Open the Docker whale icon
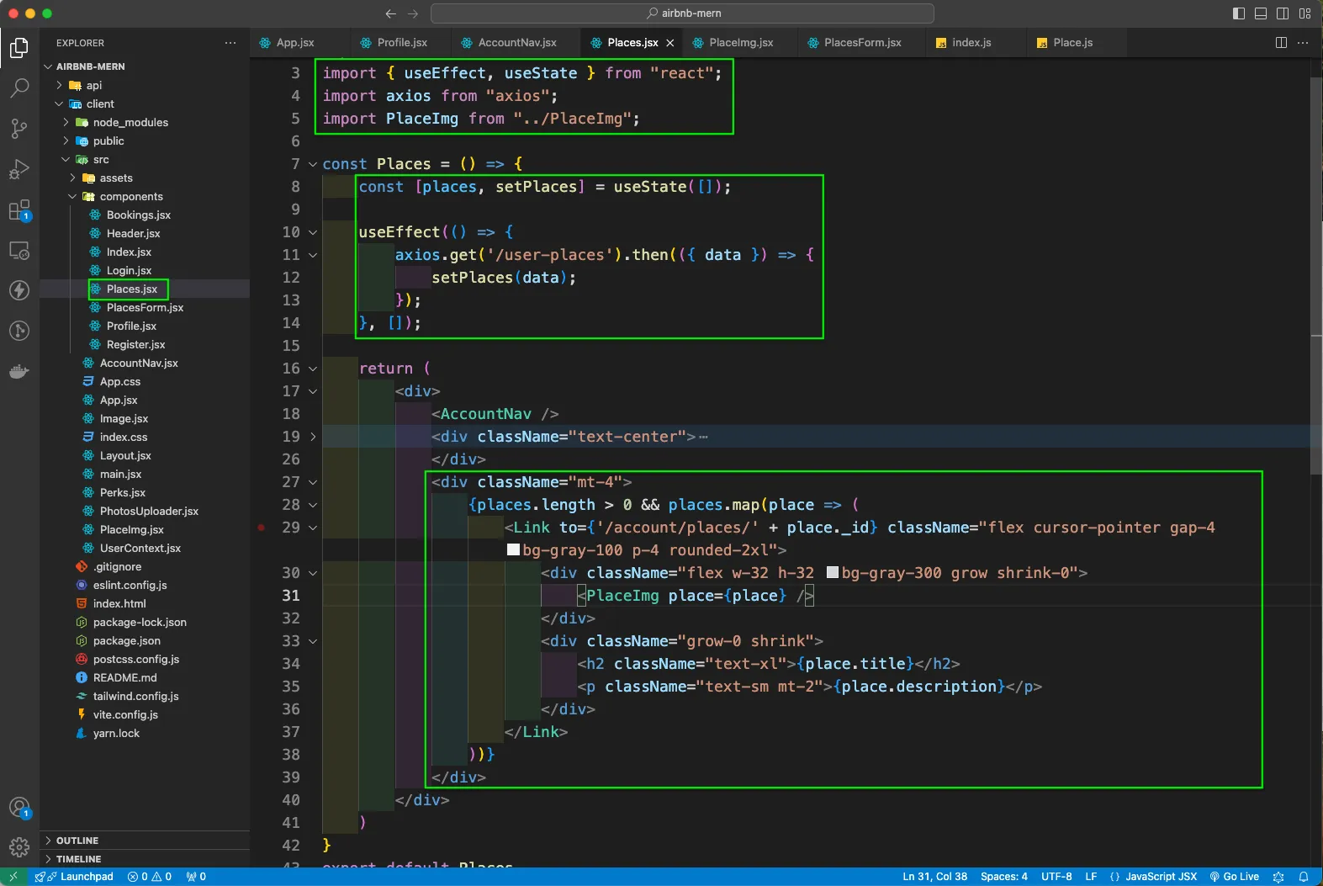The image size is (1323, 886). click(x=19, y=371)
